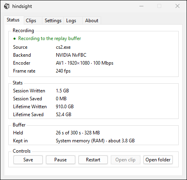
Task: Click 'Recording to the replay buffer' status text
Action: coord(50,38)
